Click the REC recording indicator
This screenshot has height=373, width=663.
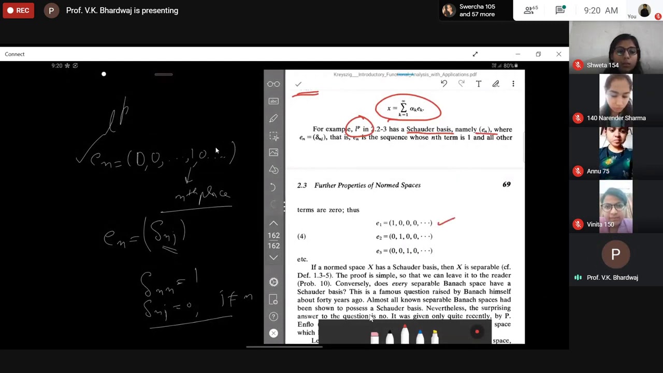(x=19, y=10)
